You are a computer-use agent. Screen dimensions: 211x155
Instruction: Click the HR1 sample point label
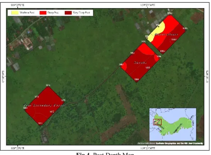170,13
